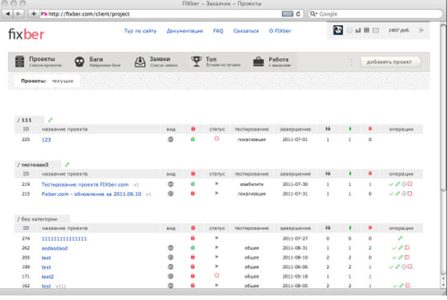Click the user avatar icon in the header

[x=337, y=30]
